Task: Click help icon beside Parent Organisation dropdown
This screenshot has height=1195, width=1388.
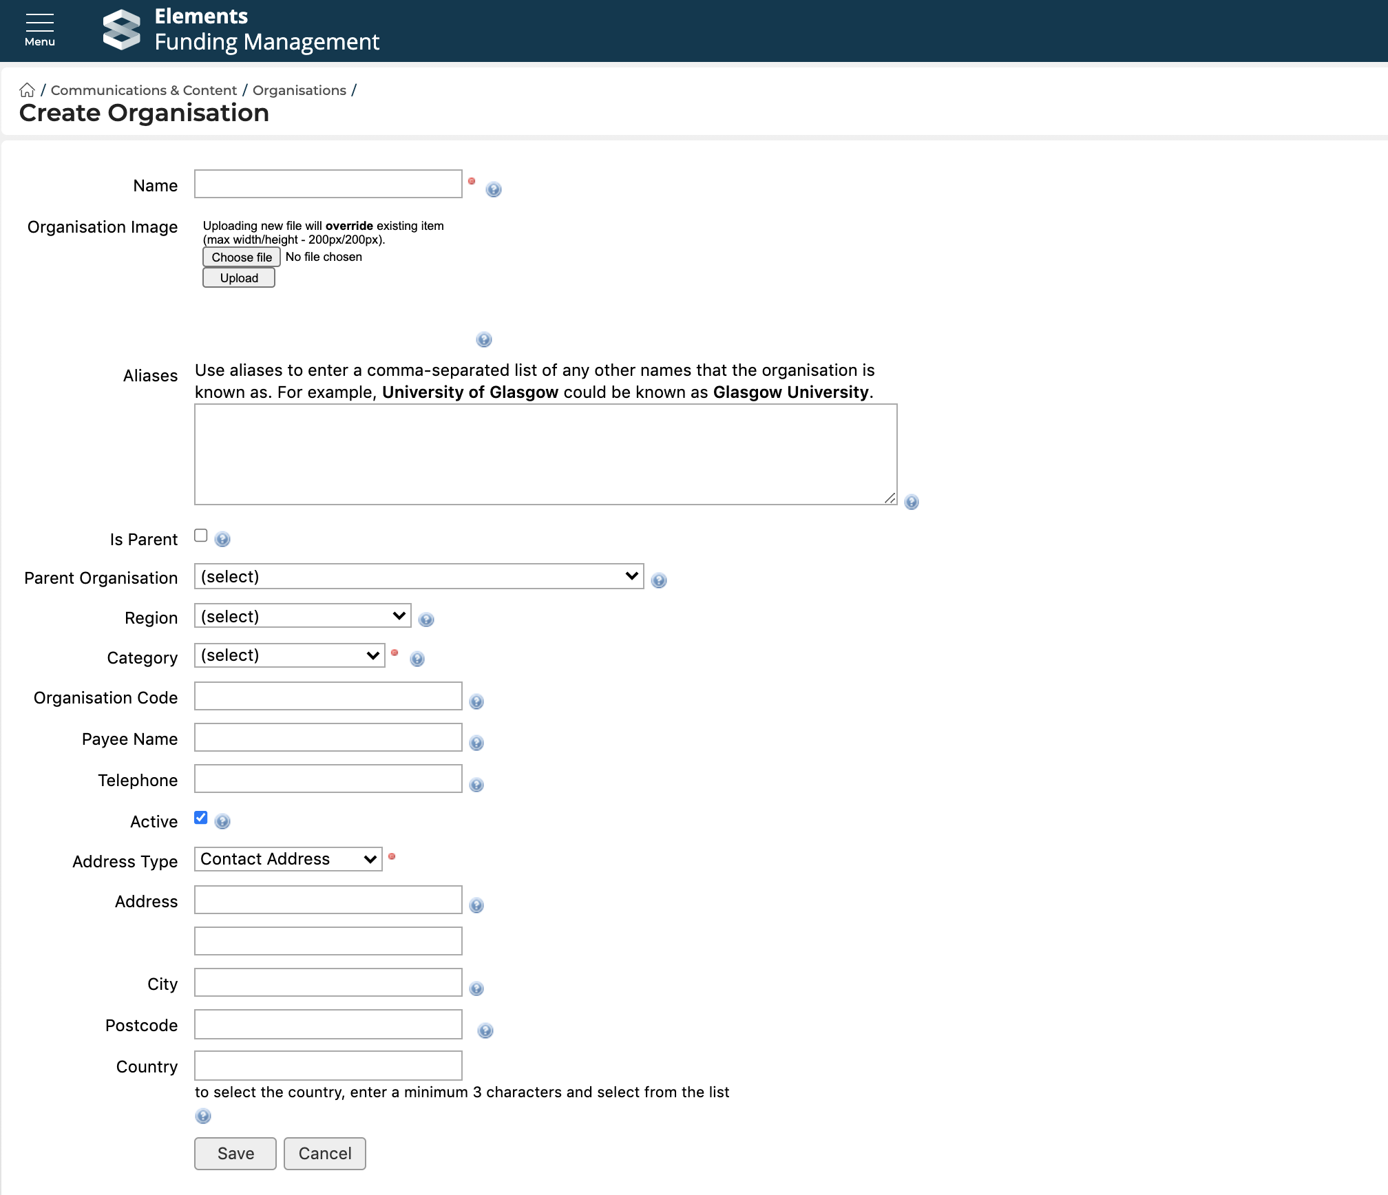Action: 658,580
